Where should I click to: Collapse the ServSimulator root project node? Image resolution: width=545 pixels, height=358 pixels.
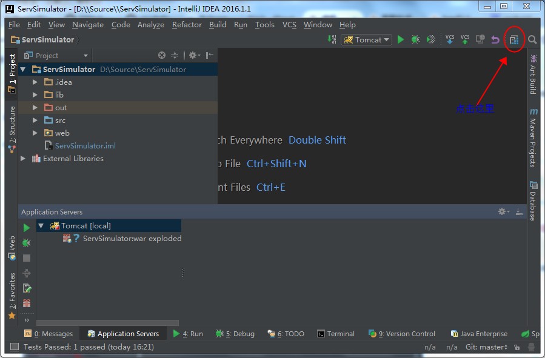point(23,70)
